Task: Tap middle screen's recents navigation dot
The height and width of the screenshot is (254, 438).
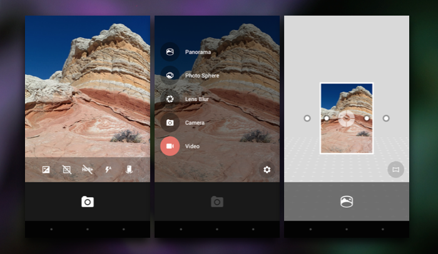Action: coord(253,229)
